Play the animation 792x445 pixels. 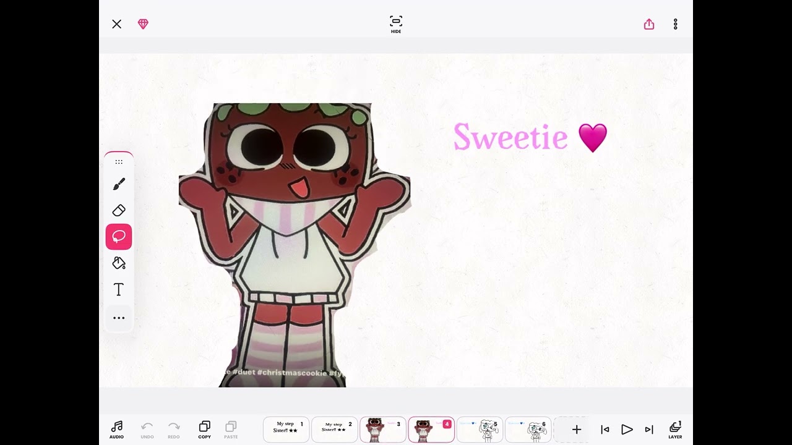[627, 430]
